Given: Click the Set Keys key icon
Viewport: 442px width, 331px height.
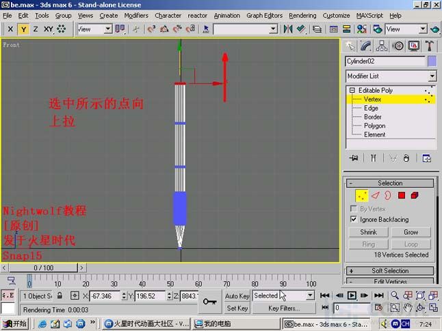Looking at the screenshot, I should 210,302.
